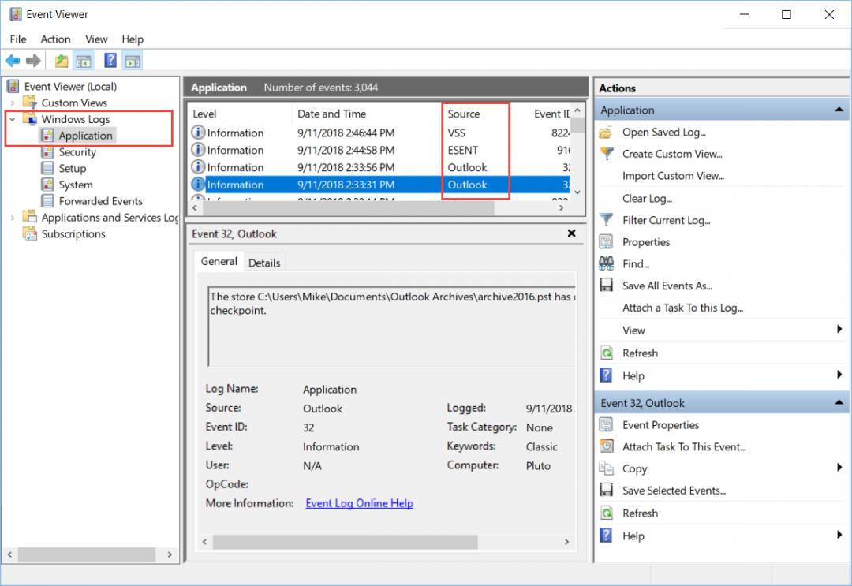Click the Refresh icon in Actions pane
Viewport: 852px width, 586px height.
(x=605, y=353)
